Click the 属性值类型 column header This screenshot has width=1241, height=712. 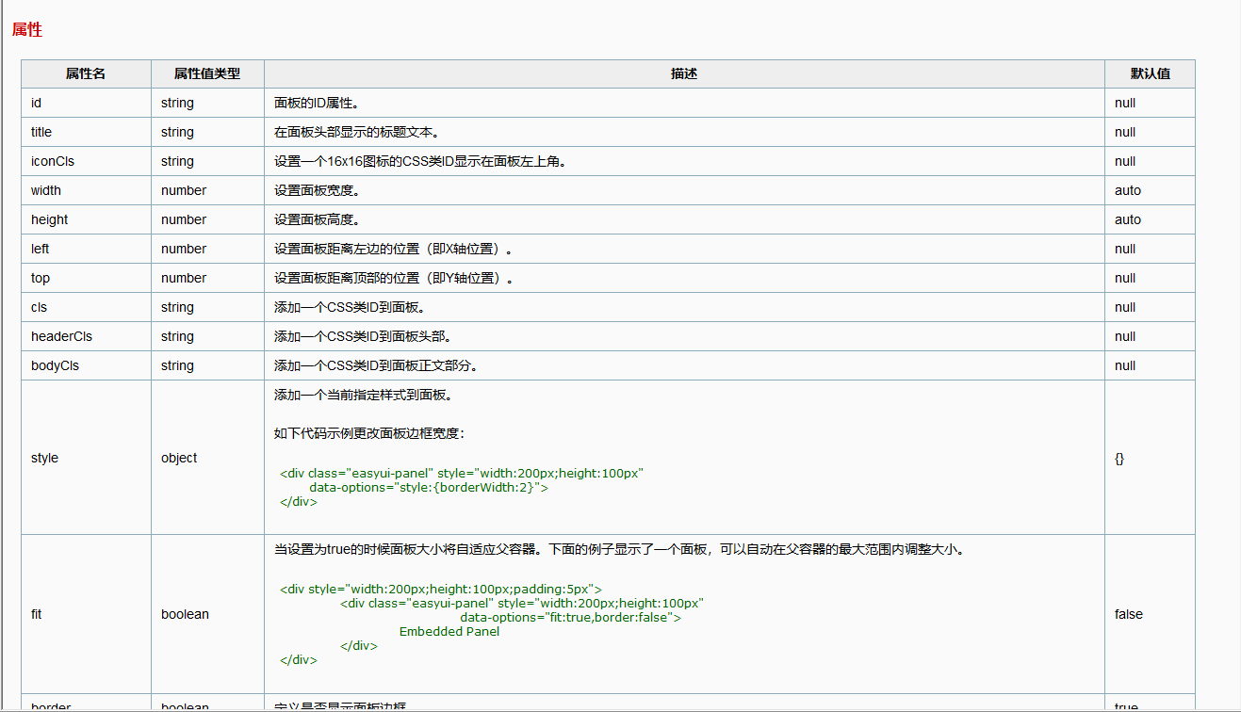205,73
